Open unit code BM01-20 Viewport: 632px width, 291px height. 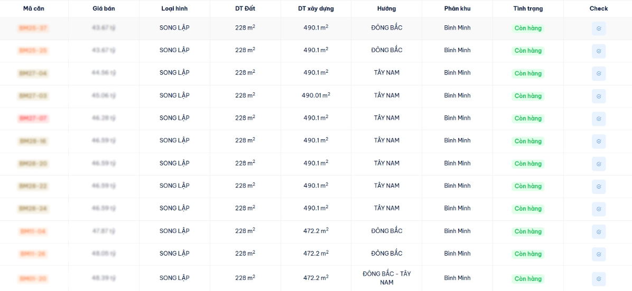pos(33,278)
